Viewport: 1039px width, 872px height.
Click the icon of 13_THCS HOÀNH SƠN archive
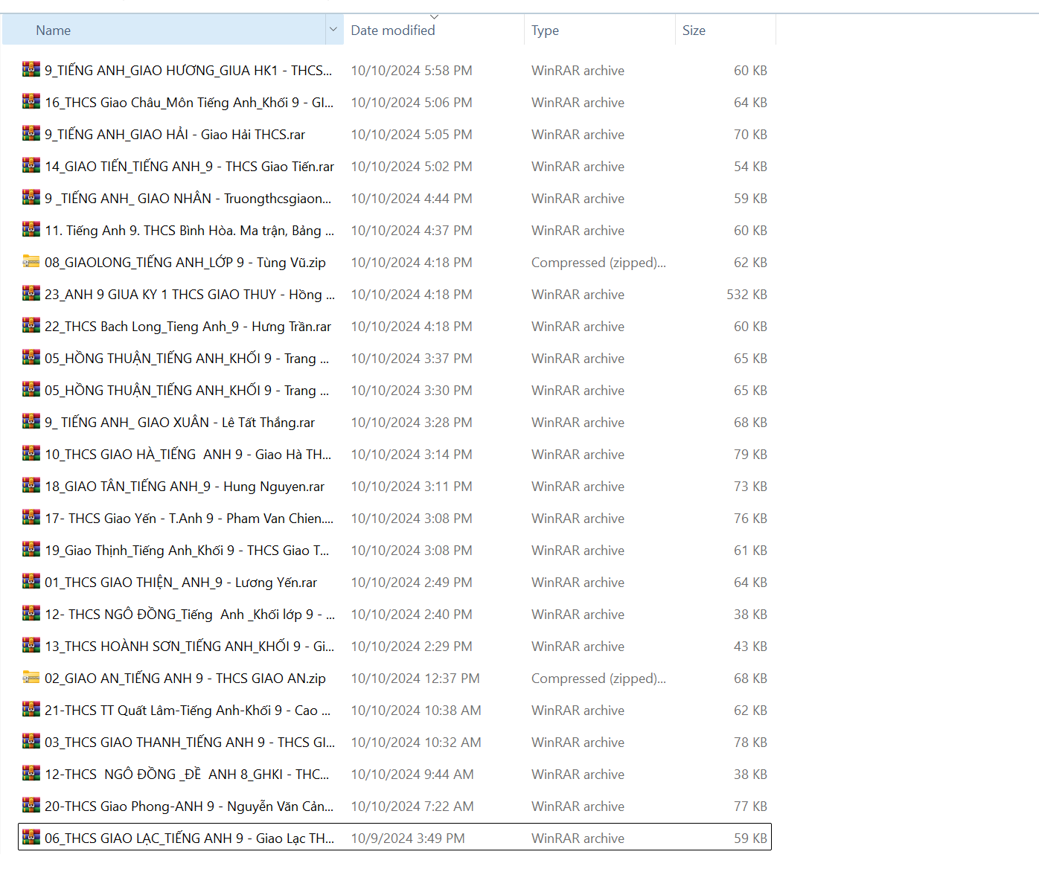(x=31, y=645)
